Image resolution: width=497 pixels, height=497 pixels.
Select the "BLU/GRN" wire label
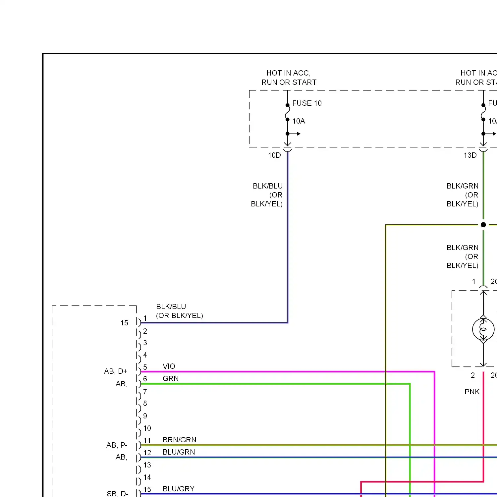(x=179, y=452)
